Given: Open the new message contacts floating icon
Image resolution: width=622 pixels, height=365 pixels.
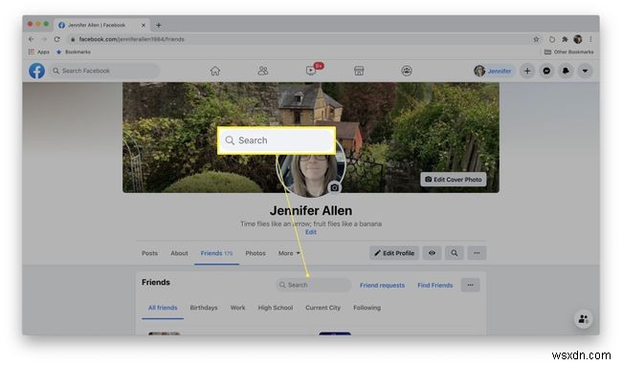Looking at the screenshot, I should coord(583,319).
